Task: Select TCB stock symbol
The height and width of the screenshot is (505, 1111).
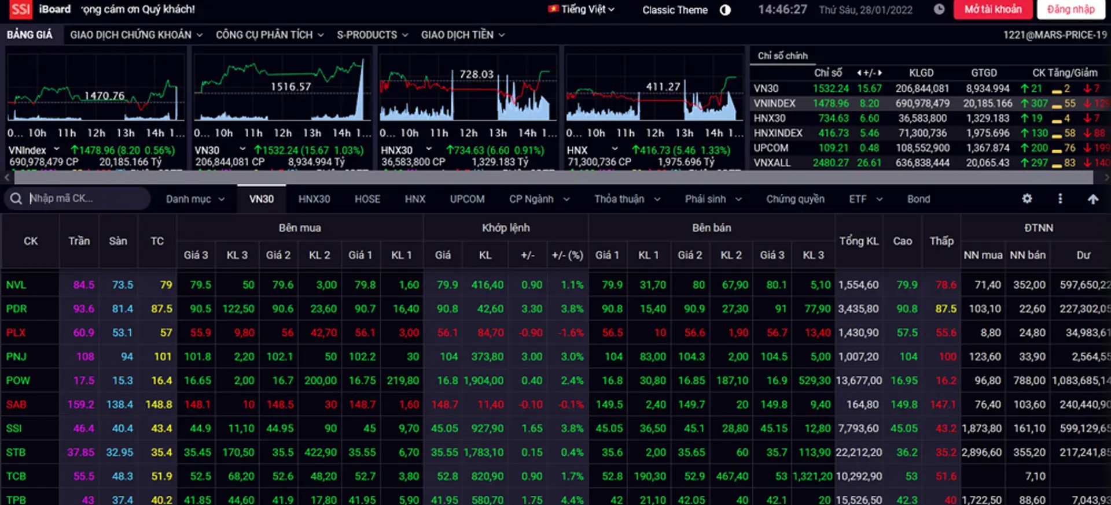Action: [x=16, y=477]
